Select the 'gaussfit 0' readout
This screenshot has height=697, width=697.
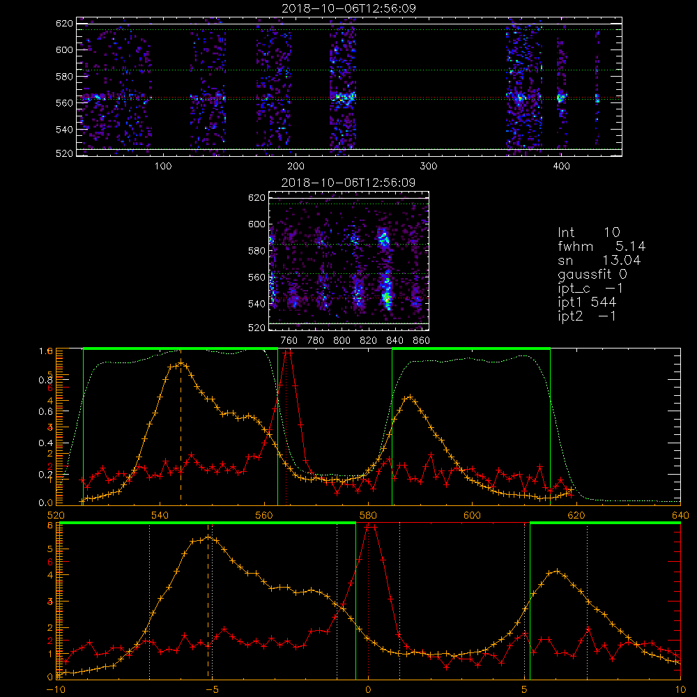click(592, 274)
